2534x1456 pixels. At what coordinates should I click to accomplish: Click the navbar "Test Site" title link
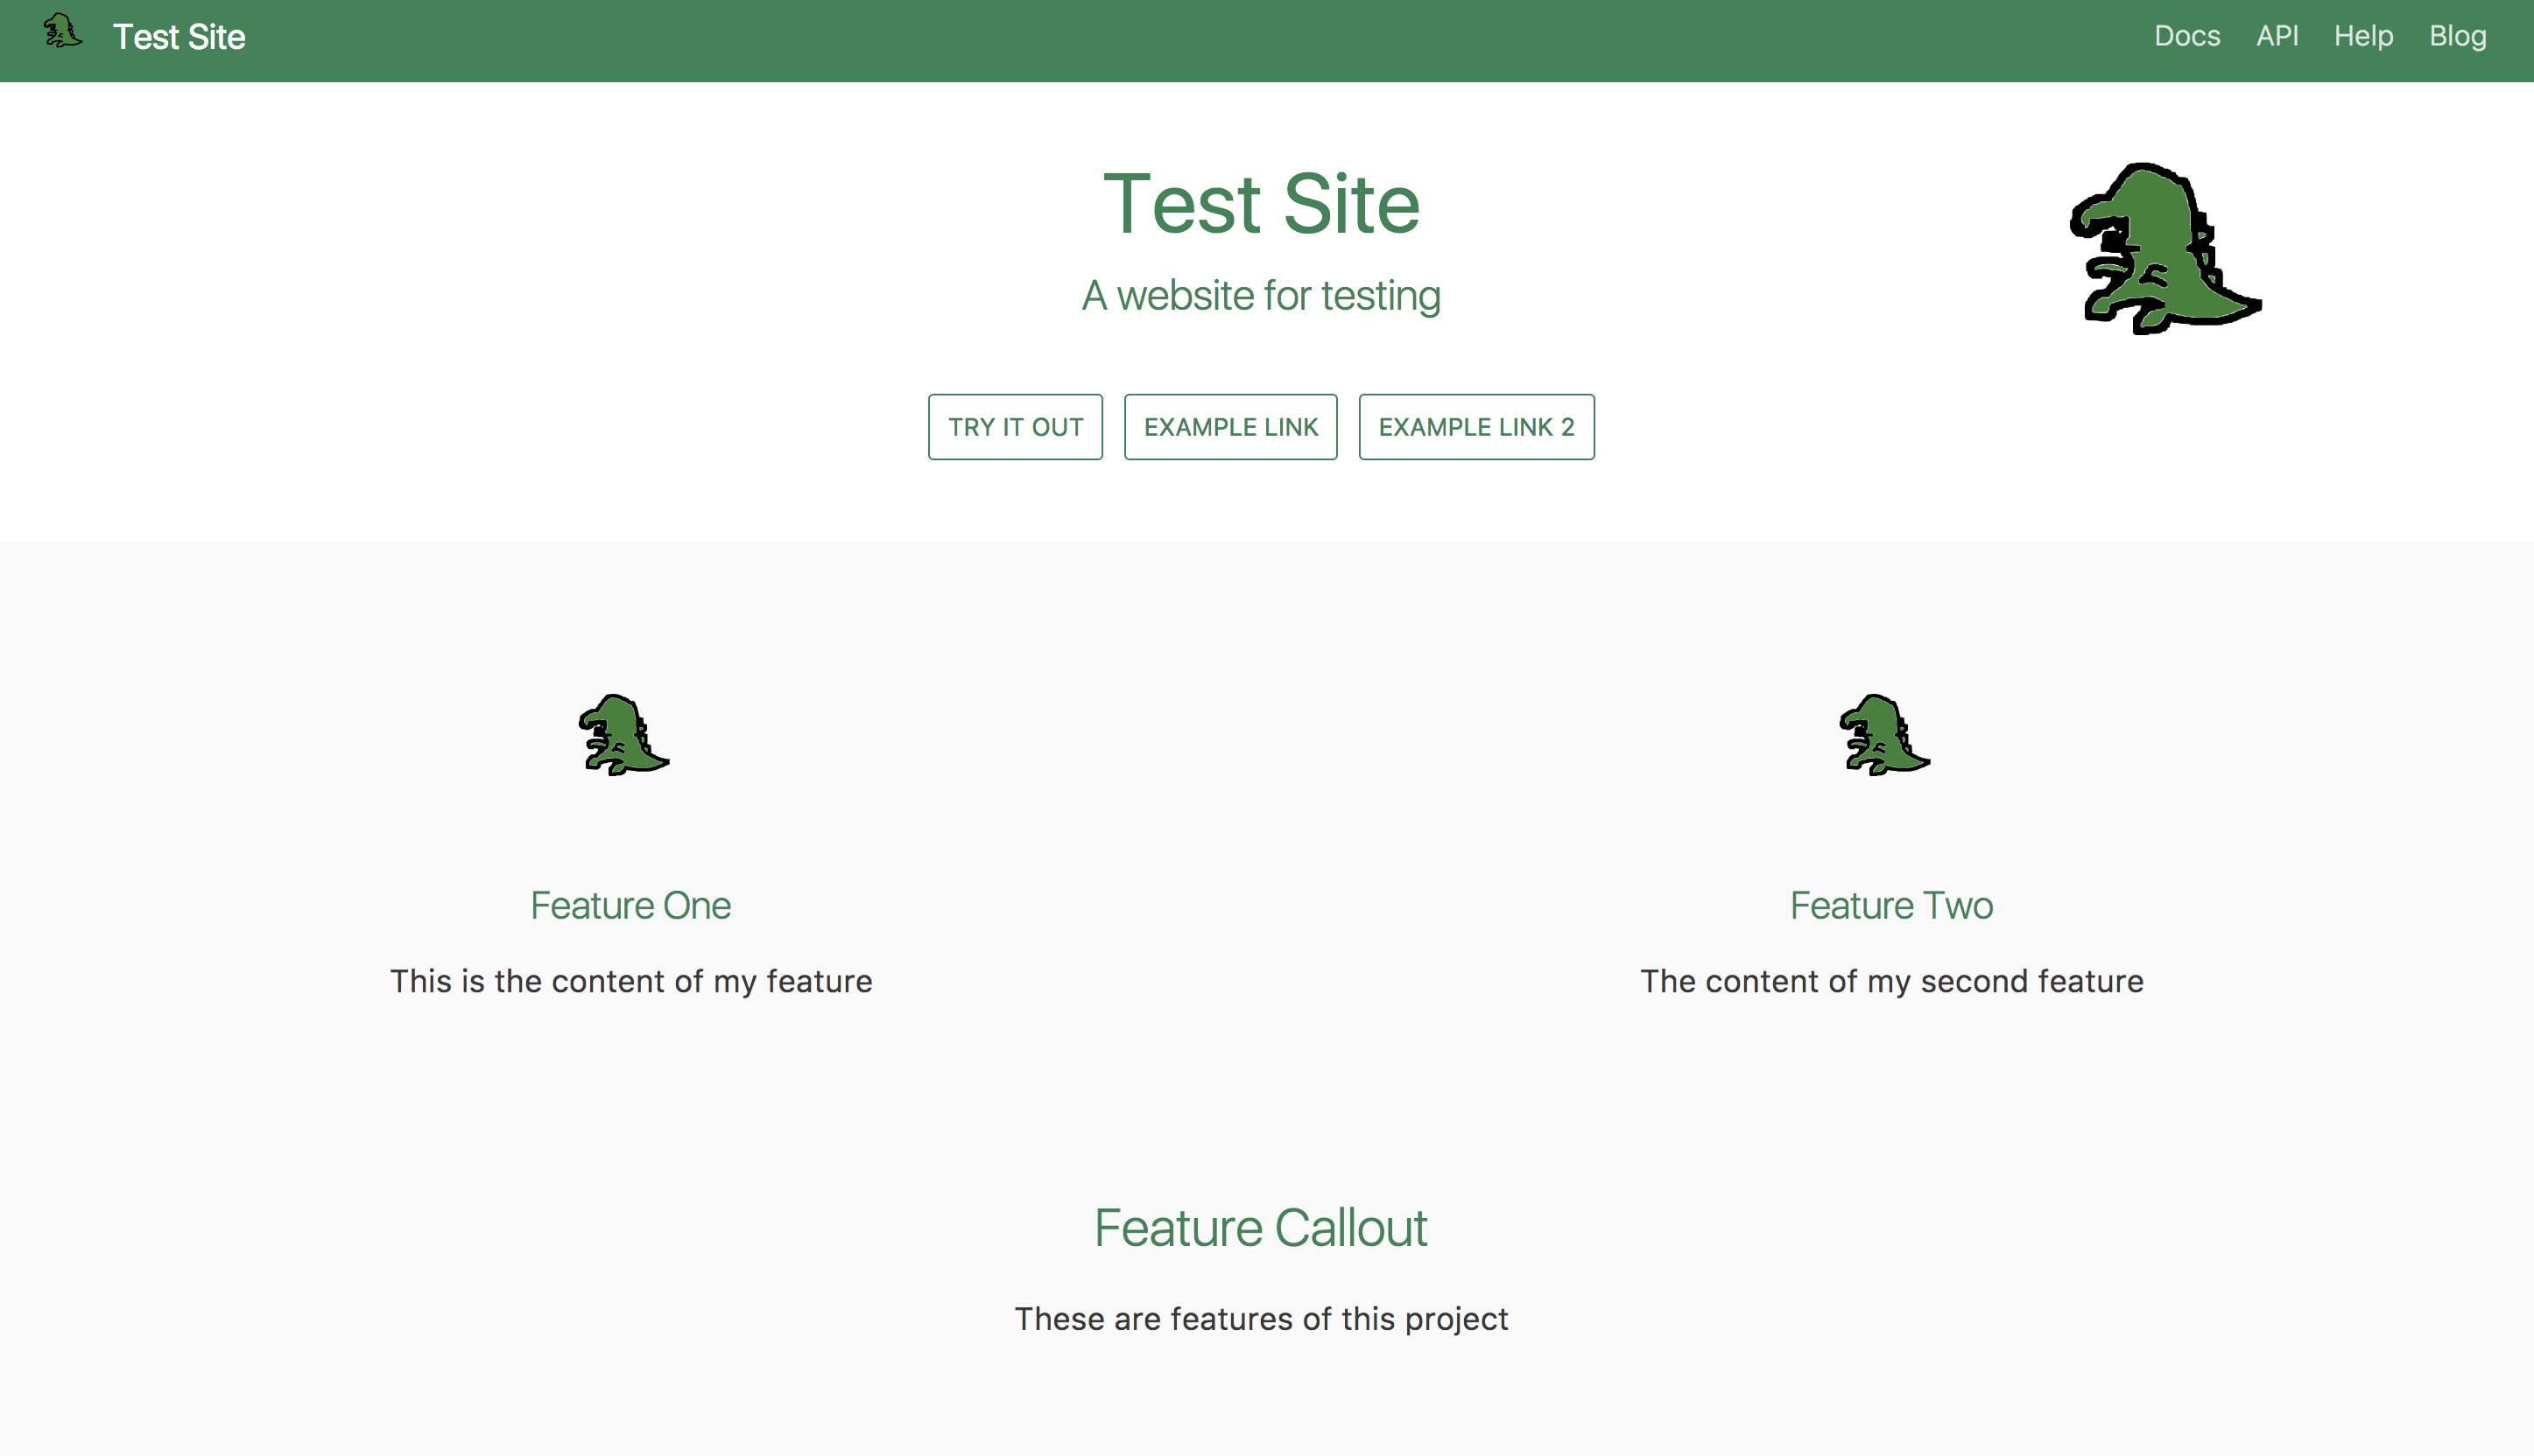pos(179,37)
